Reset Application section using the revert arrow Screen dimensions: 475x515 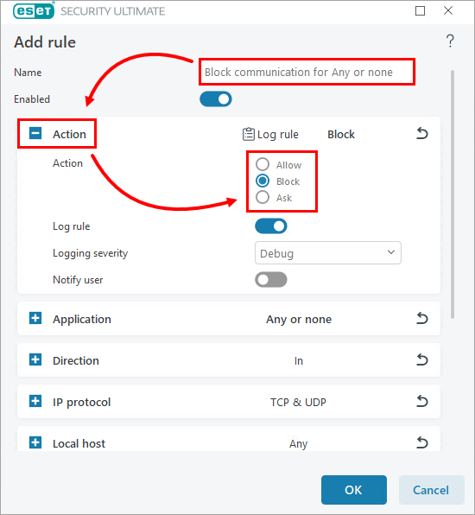click(x=422, y=318)
